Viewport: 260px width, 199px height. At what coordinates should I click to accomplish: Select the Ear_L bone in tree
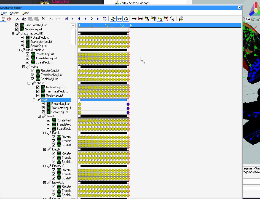click(x=56, y=133)
